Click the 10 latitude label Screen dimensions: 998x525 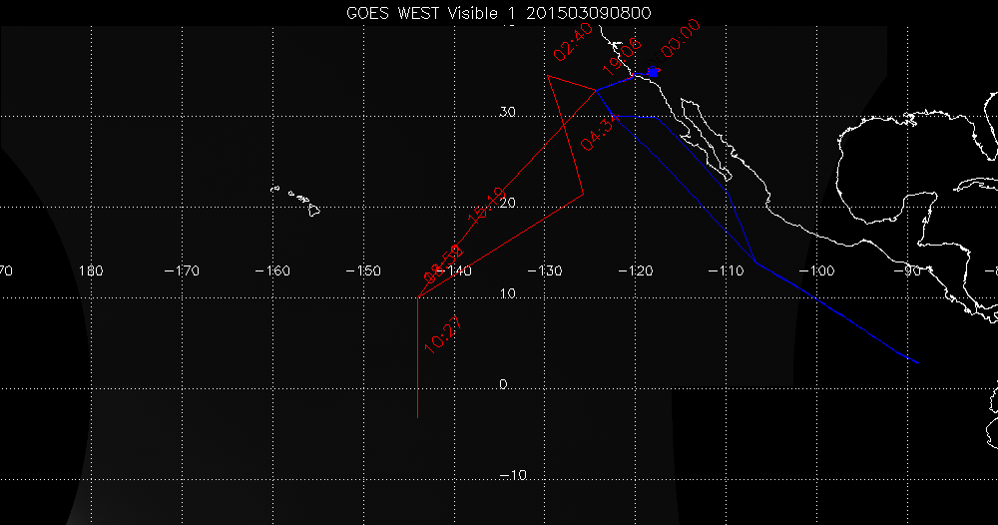pyautogui.click(x=507, y=294)
